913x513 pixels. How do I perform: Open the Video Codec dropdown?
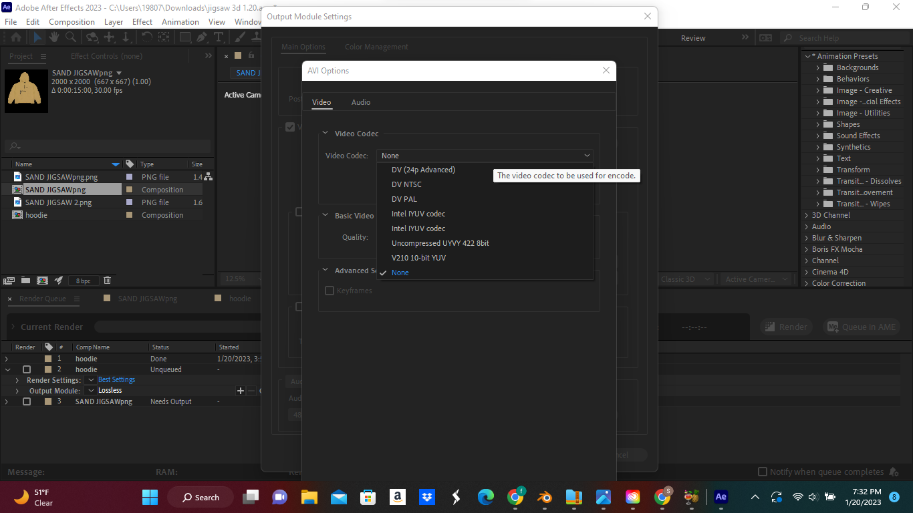(485, 155)
